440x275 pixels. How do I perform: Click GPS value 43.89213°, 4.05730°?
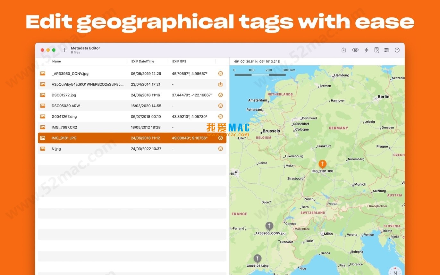pos(190,116)
